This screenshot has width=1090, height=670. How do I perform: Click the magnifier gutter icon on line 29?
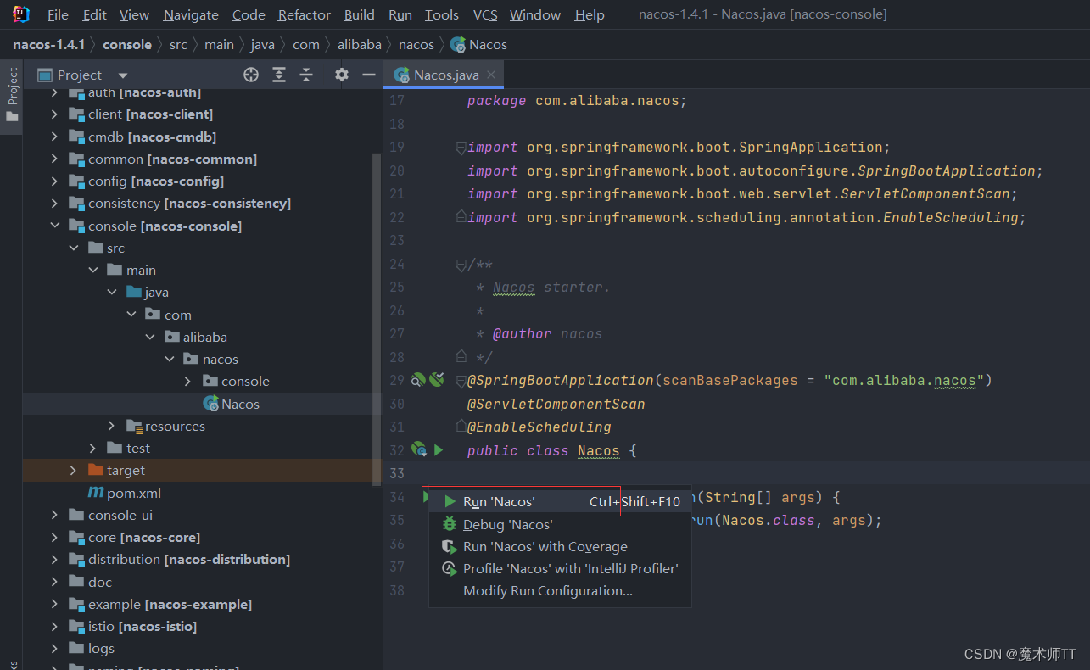click(x=417, y=380)
